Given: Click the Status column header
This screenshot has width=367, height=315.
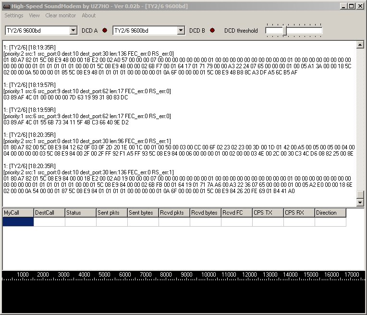Looking at the screenshot, I should [x=81, y=213].
